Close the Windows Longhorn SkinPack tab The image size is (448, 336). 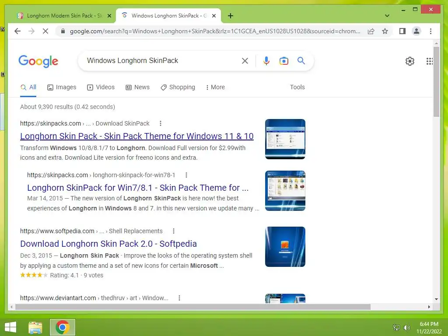click(x=213, y=16)
